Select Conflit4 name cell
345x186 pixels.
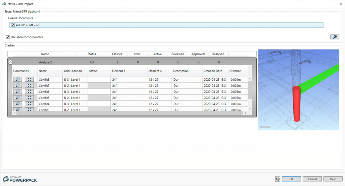point(50,104)
